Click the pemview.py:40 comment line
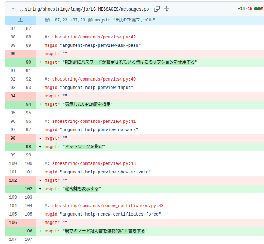Screen dimensions: 264x244 pos(90,79)
